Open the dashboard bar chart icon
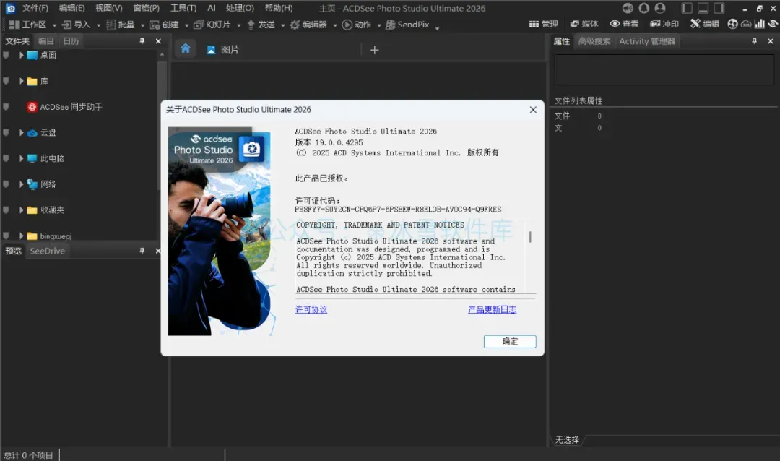Image resolution: width=780 pixels, height=461 pixels. pyautogui.click(x=759, y=24)
